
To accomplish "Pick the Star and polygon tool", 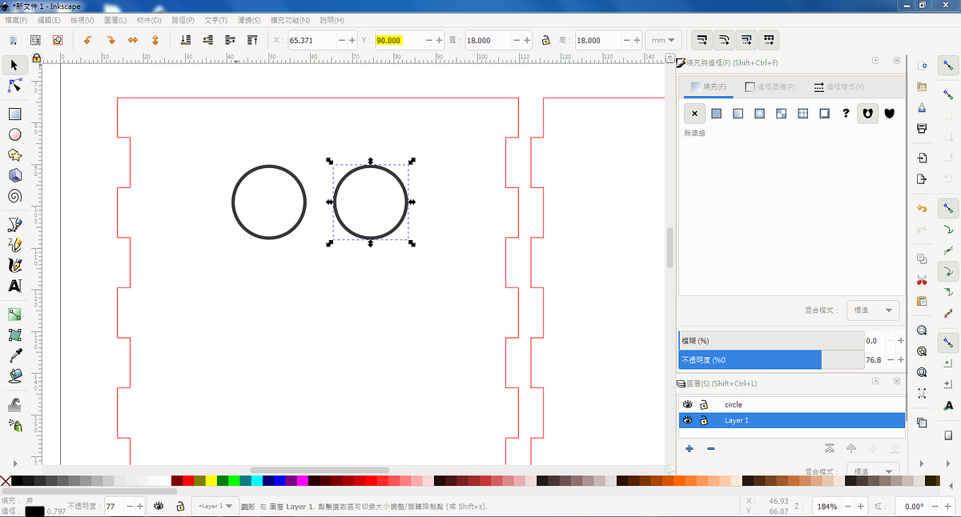I will click(x=14, y=155).
